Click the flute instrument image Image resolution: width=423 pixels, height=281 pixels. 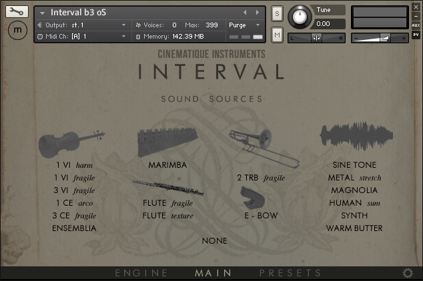(x=167, y=188)
